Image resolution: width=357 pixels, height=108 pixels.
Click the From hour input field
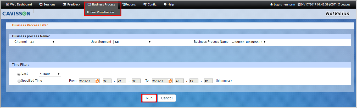coord(107,81)
